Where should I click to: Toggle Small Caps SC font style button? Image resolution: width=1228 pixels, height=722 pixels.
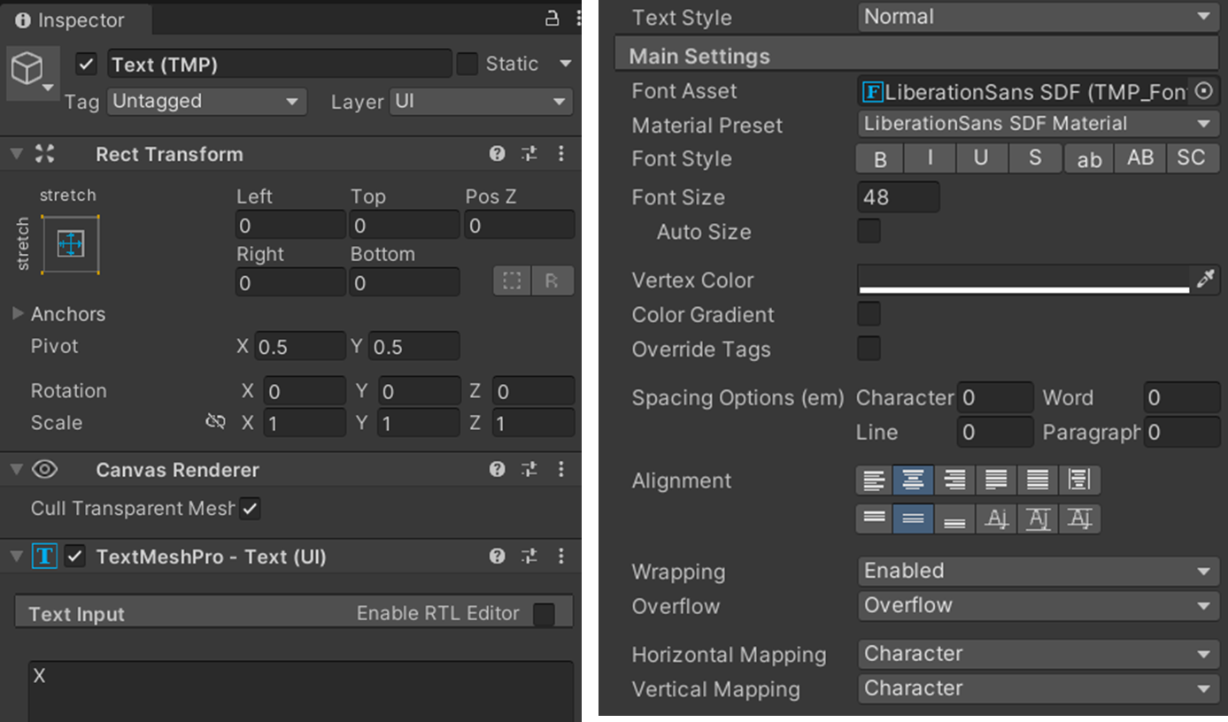pyautogui.click(x=1192, y=158)
